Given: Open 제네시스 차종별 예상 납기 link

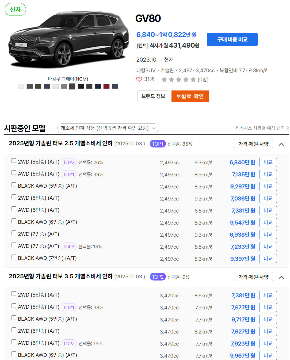Looking at the screenshot, I should click(262, 128).
